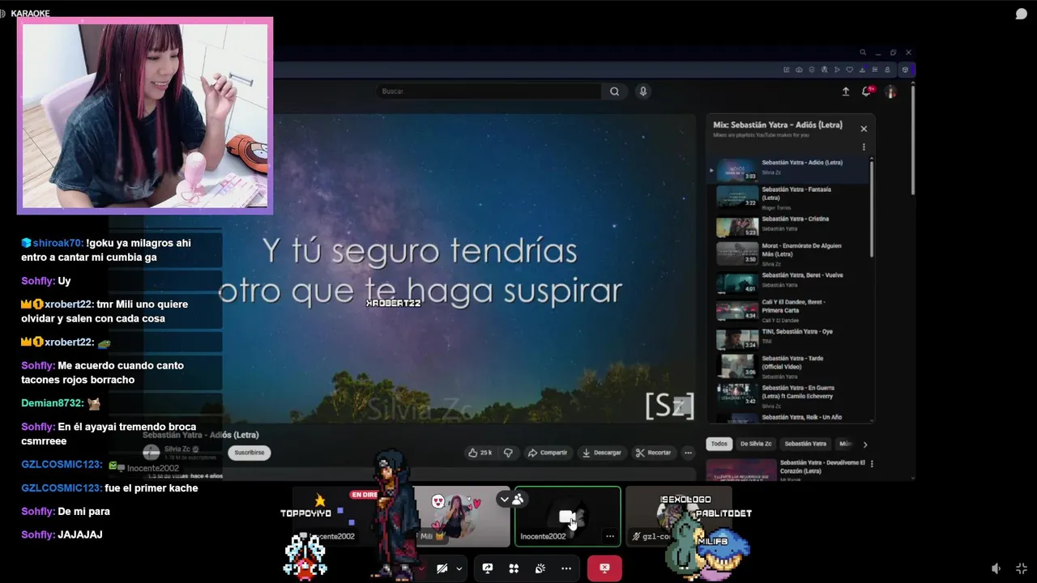Click the YouTube search magnifier button

[x=614, y=91]
